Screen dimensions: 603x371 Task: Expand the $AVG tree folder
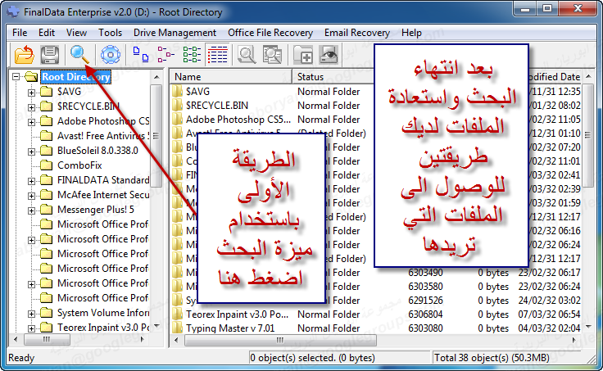point(31,93)
